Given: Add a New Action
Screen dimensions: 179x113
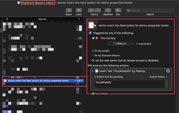Looking at the screenshot, I should point(100,94).
